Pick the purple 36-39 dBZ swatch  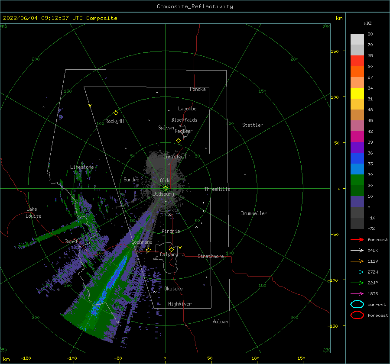tap(357, 147)
